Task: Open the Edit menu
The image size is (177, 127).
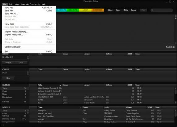Action: (11, 4)
